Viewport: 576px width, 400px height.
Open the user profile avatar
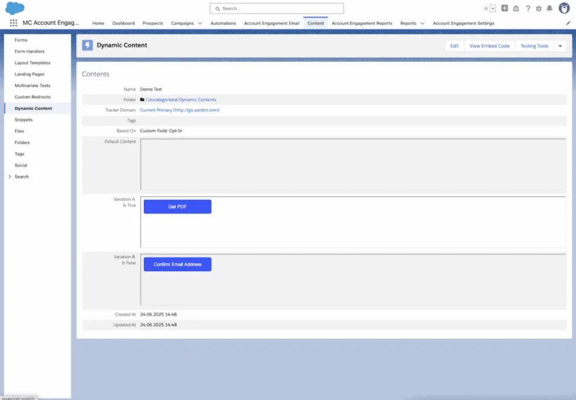564,8
